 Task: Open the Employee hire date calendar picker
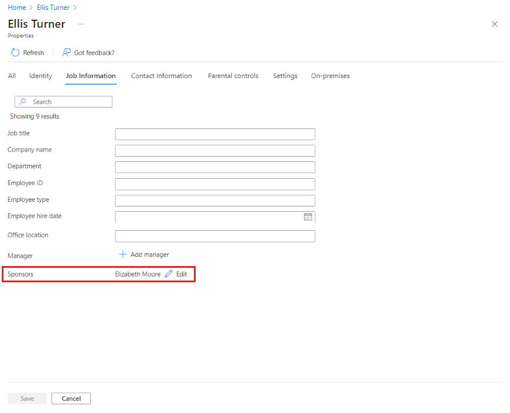point(309,216)
